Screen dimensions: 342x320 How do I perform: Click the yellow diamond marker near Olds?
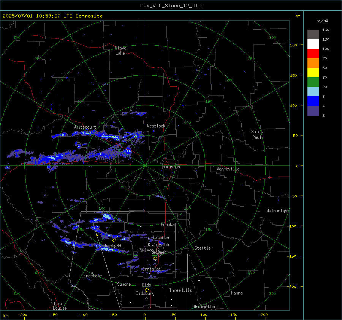point(147,290)
